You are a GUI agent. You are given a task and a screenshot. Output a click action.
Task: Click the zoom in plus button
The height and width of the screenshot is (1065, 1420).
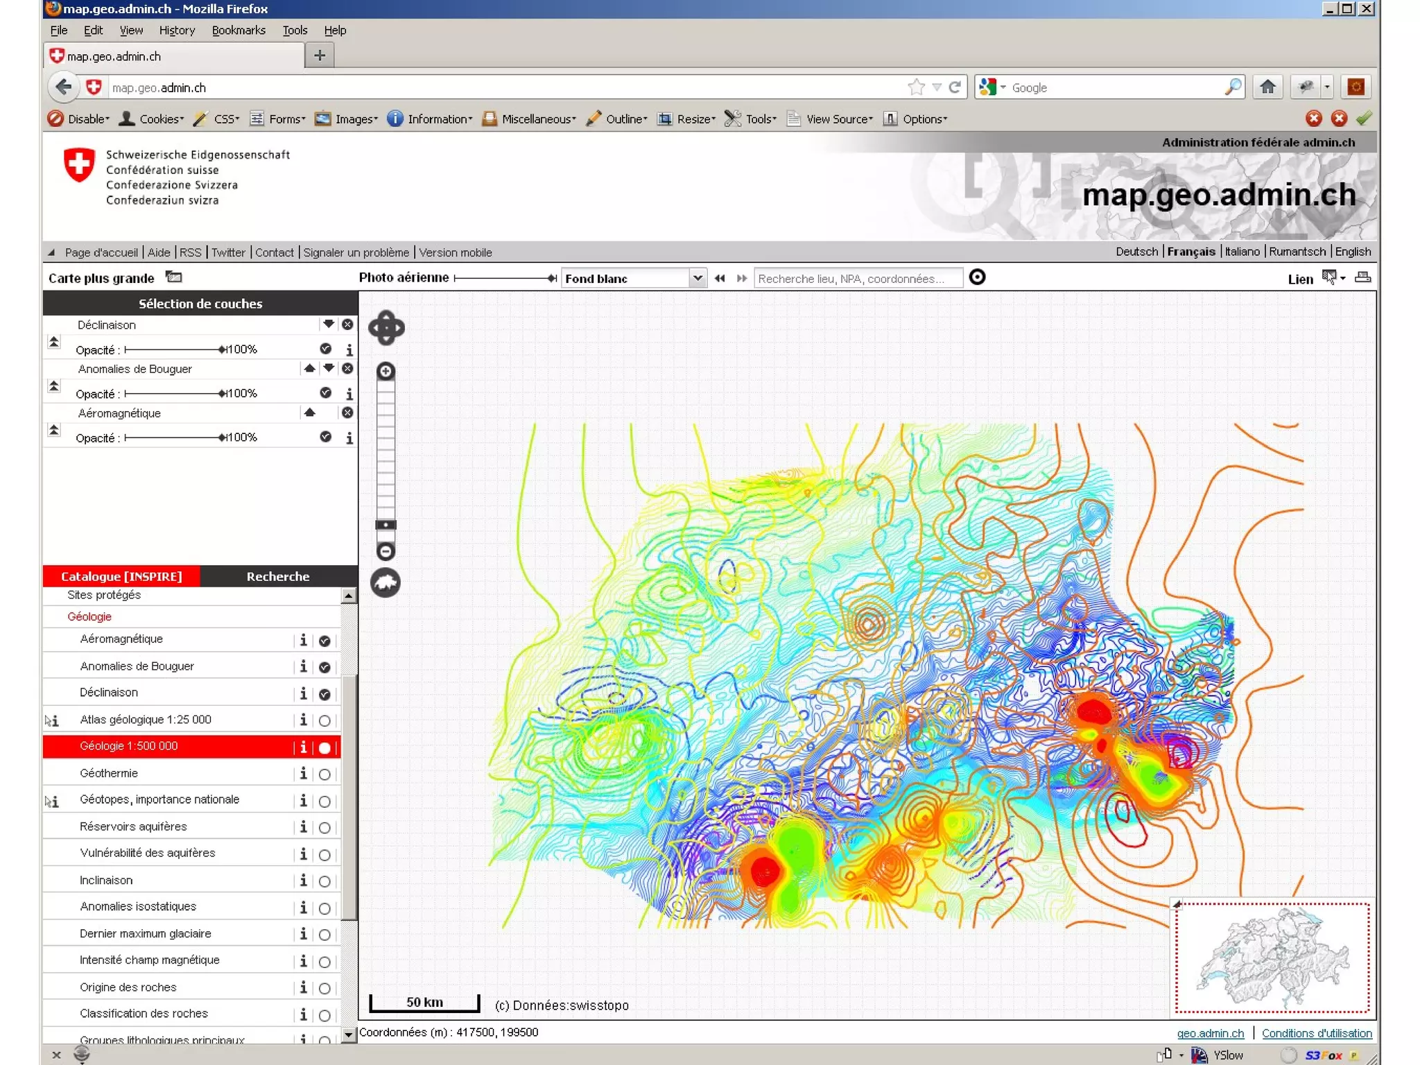point(386,372)
